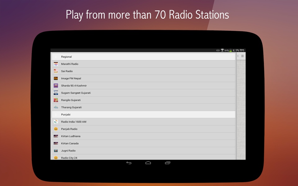
Task: Play Radio City 24 station
Action: (144, 157)
